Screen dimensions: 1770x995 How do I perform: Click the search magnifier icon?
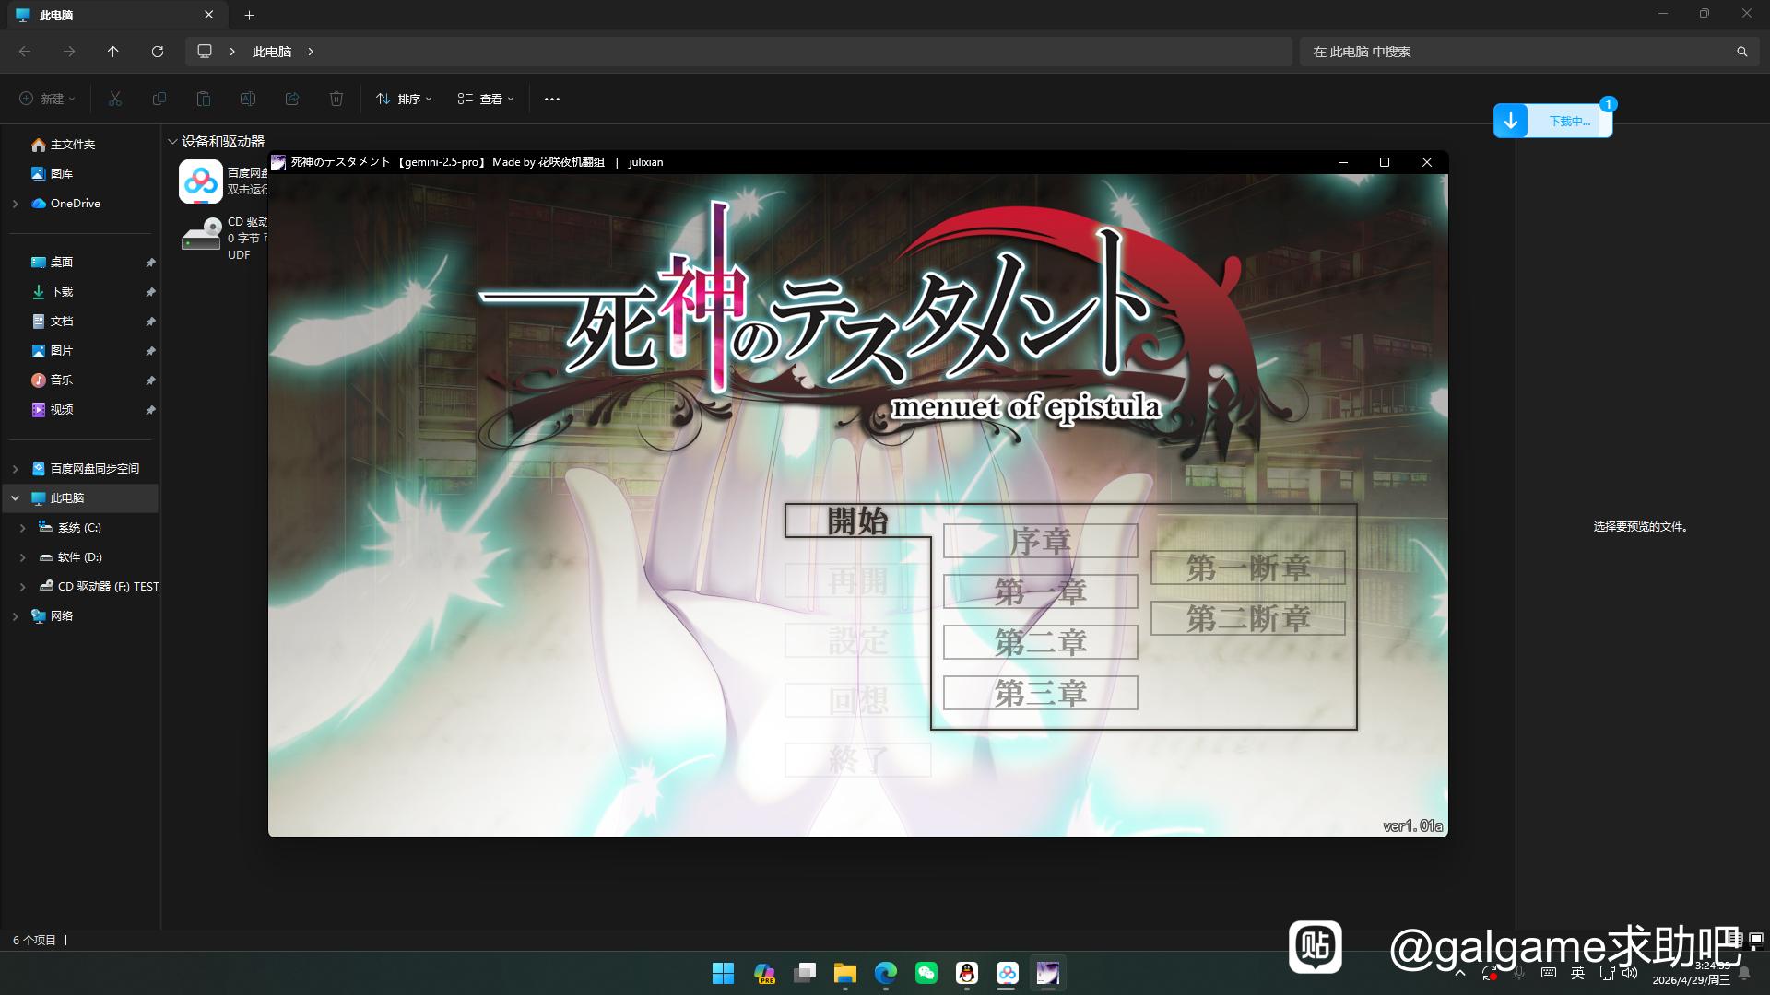click(1741, 52)
